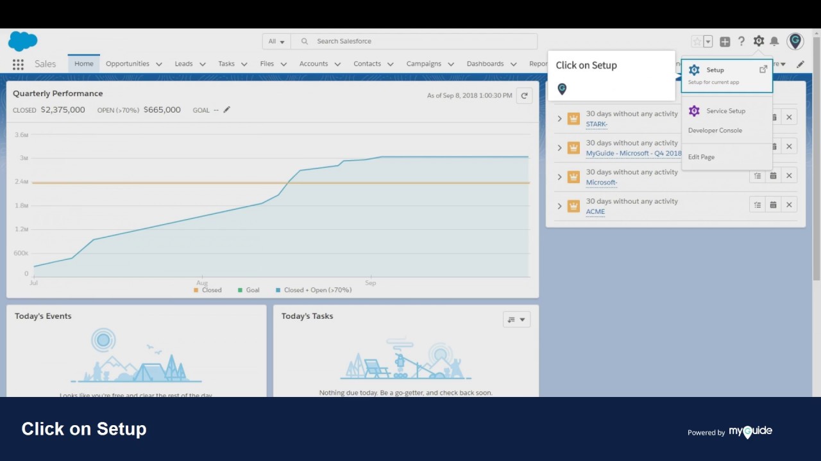The height and width of the screenshot is (461, 821).
Task: Dismiss the MyGuide - Microsoft - Q4 2018 reminder
Action: pos(789,147)
